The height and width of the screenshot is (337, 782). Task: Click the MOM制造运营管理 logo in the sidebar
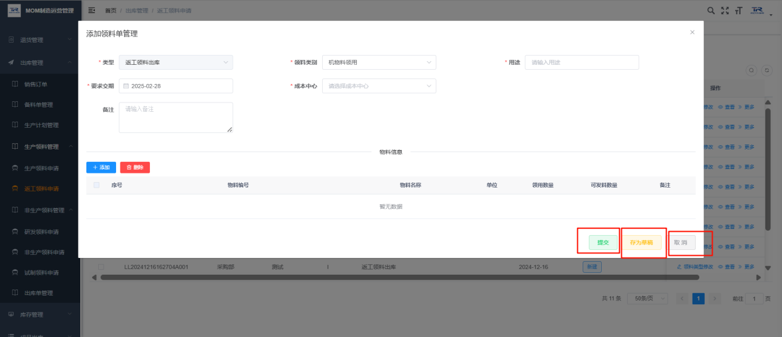tap(41, 10)
